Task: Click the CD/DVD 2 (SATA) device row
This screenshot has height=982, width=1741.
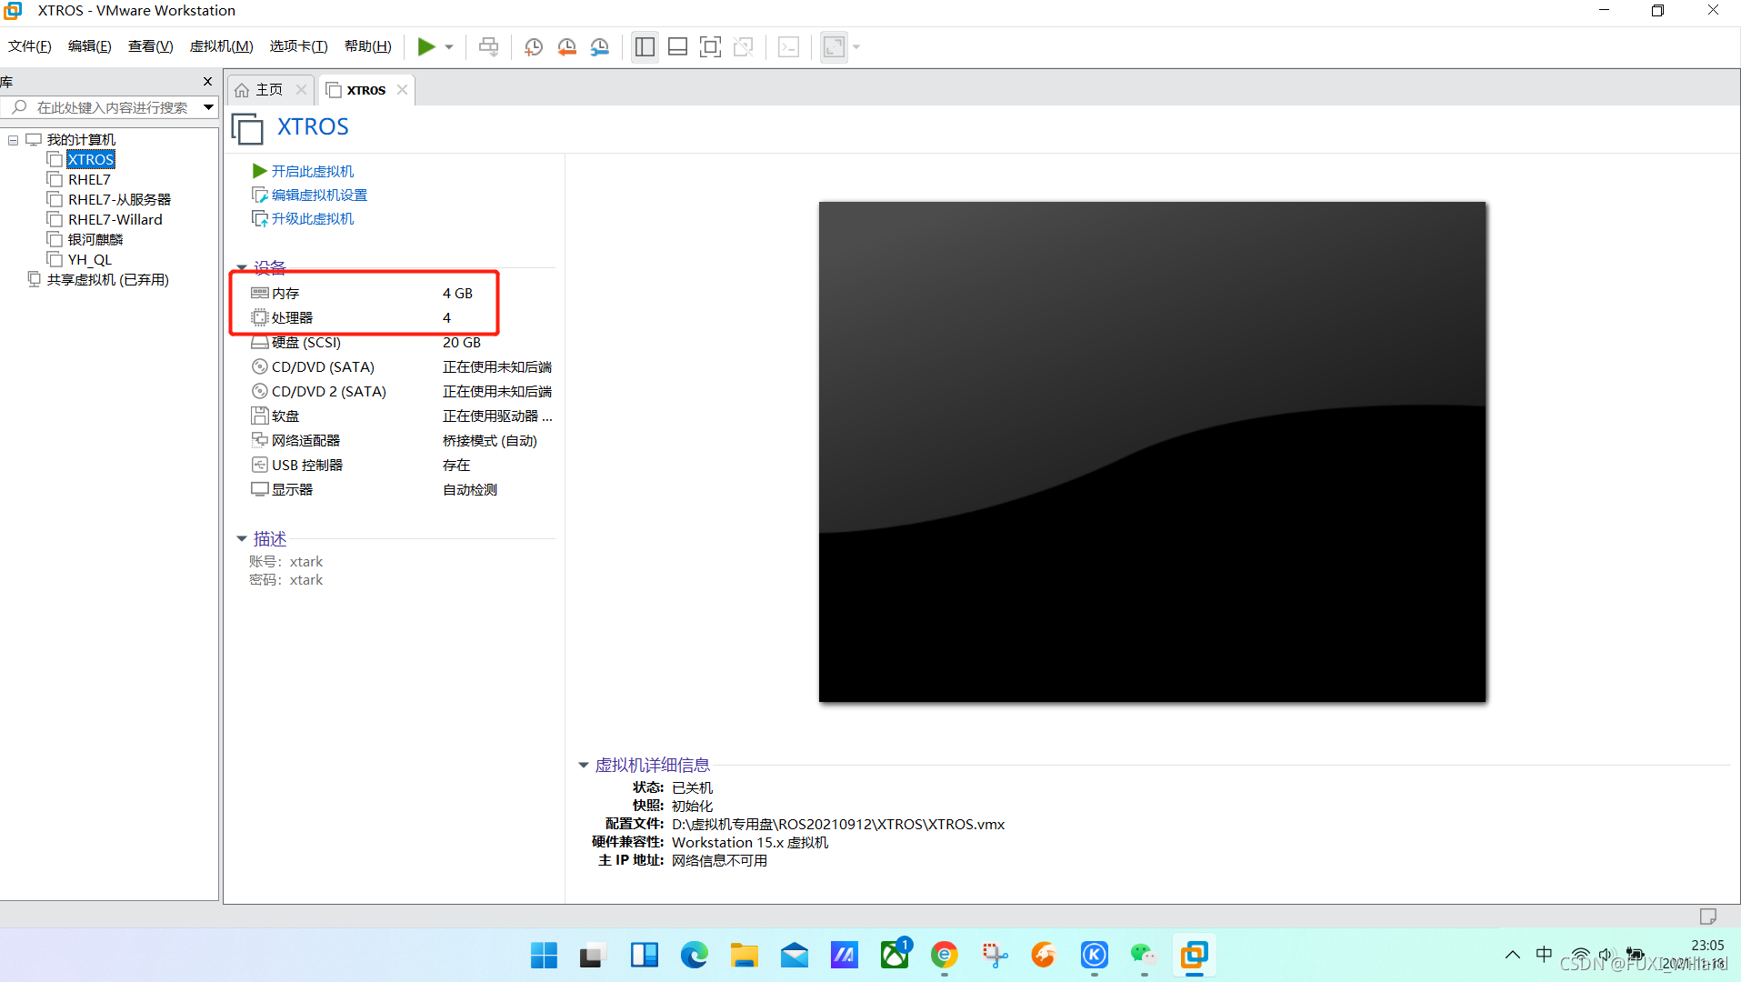Action: click(x=400, y=391)
